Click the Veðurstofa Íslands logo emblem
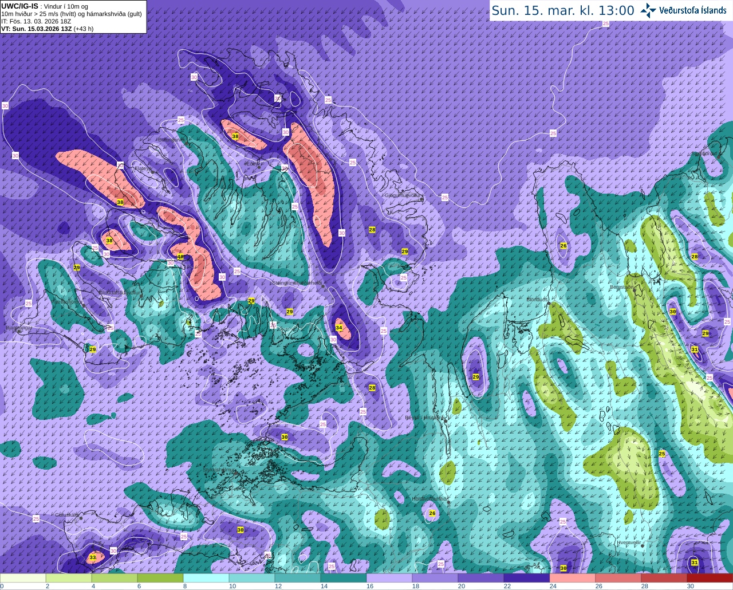Image resolution: width=733 pixels, height=590 pixels. point(648,10)
